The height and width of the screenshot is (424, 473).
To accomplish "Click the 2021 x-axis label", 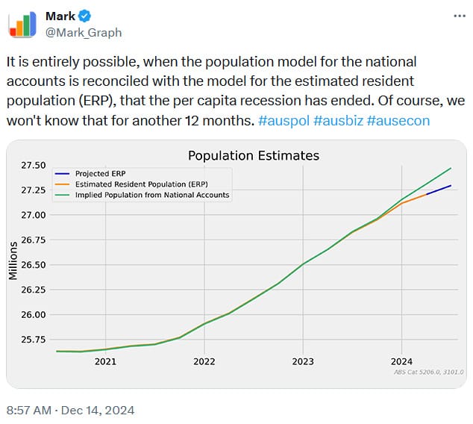I will (x=105, y=362).
